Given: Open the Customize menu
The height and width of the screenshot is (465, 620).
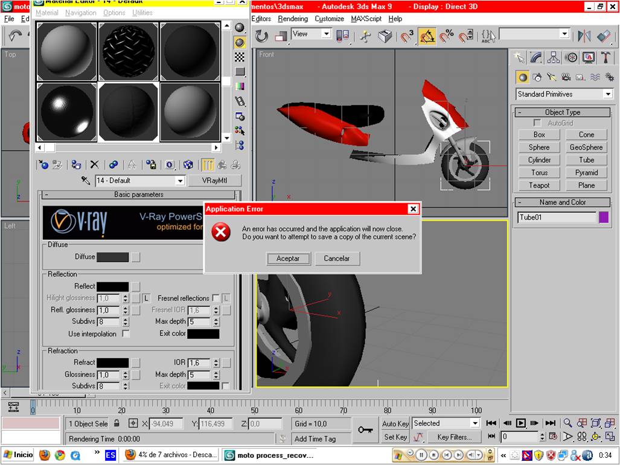Looking at the screenshot, I should pyautogui.click(x=330, y=19).
